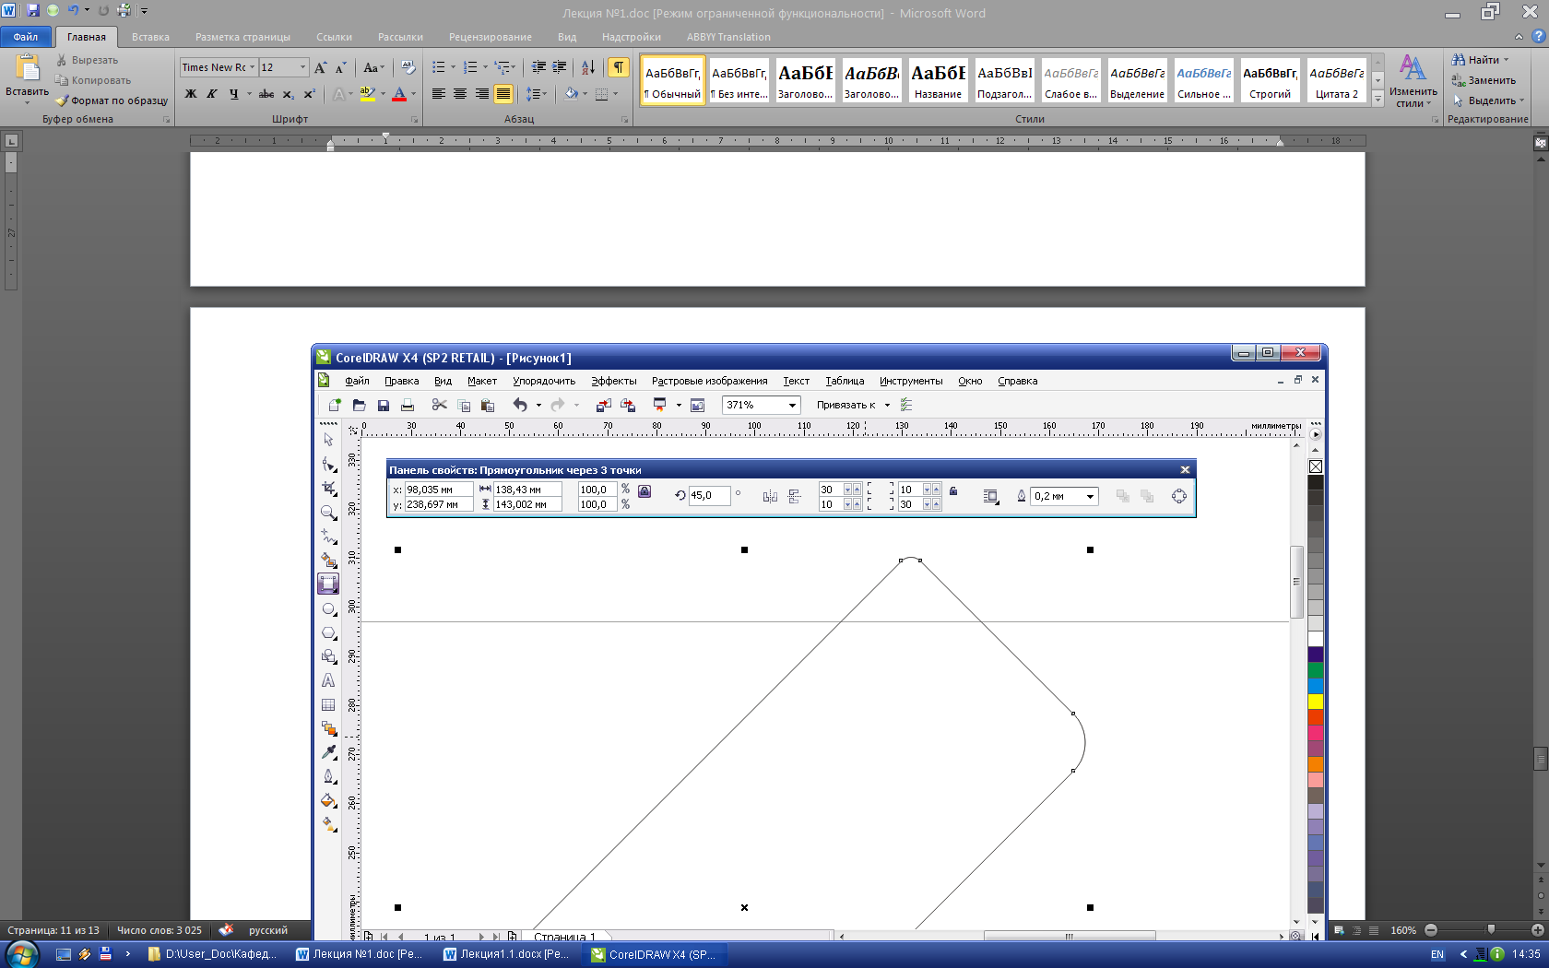
Task: Click the Cut (Вырезать) button
Action: click(x=87, y=60)
